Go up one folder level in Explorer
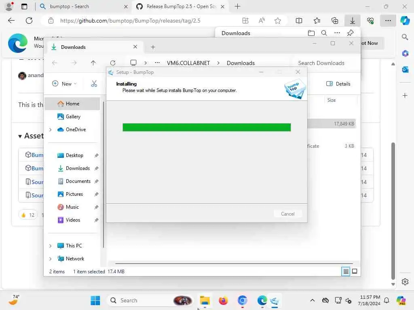The image size is (414, 310). click(93, 63)
